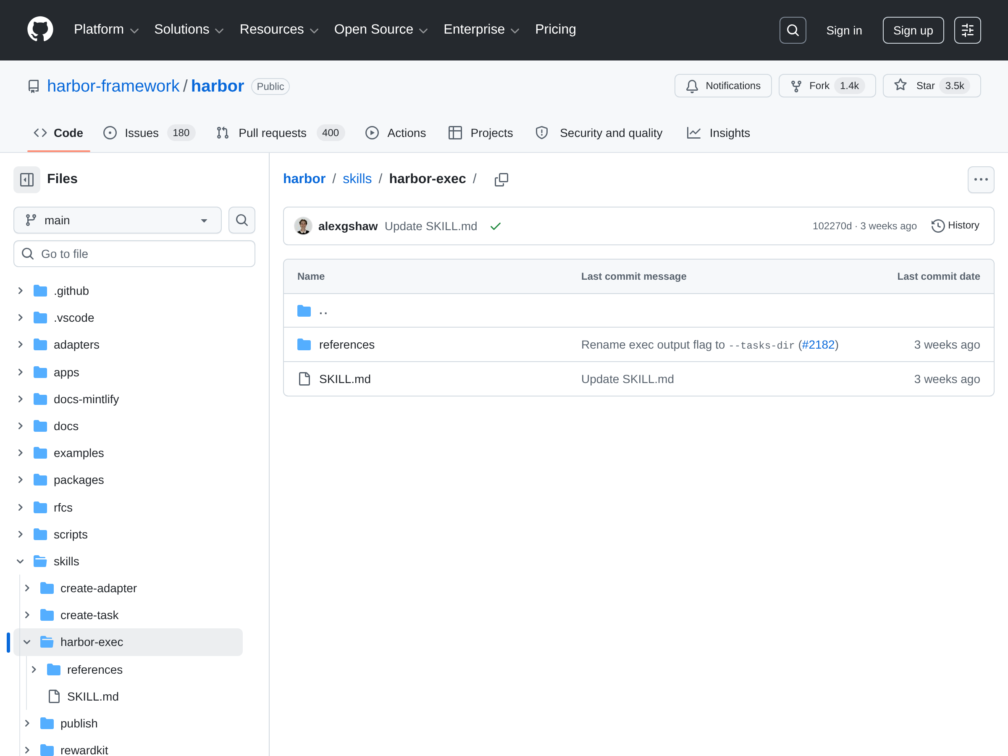Open the Update SKILL.md commit link in the header
The height and width of the screenshot is (756, 1008).
pos(430,226)
